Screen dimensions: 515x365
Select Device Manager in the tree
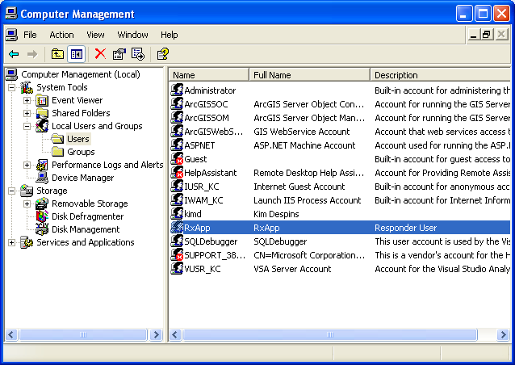pos(82,178)
